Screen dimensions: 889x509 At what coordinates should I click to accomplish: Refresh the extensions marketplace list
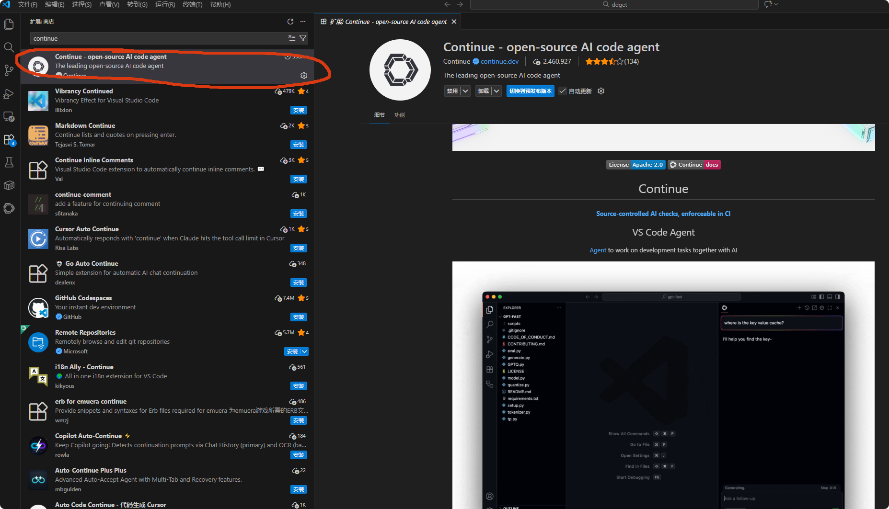(x=290, y=22)
